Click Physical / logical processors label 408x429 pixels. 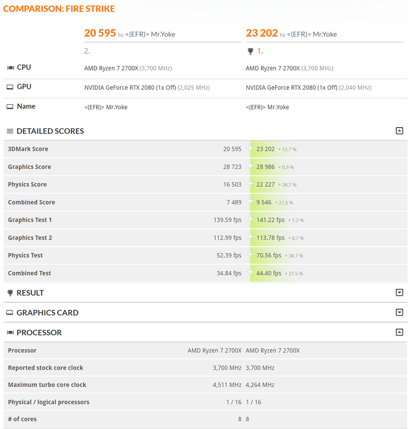[49, 402]
